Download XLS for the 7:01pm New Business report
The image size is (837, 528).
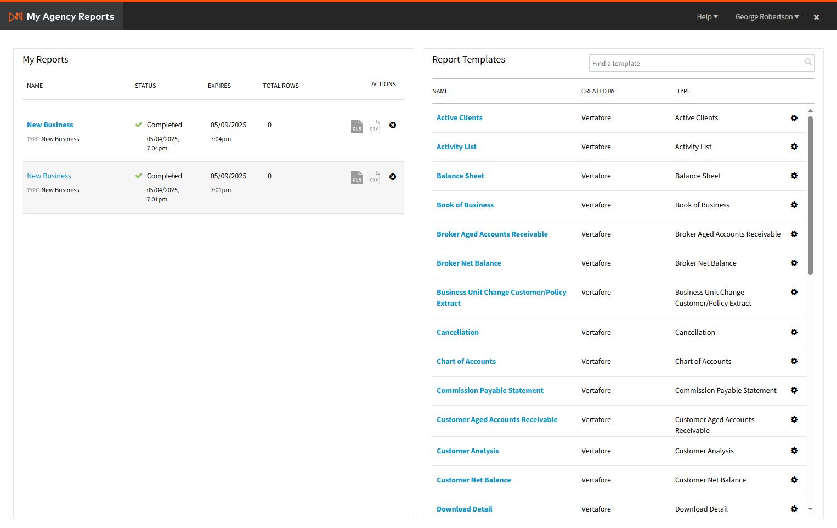357,177
